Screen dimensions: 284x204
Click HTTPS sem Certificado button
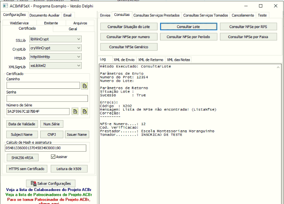coord(27,169)
